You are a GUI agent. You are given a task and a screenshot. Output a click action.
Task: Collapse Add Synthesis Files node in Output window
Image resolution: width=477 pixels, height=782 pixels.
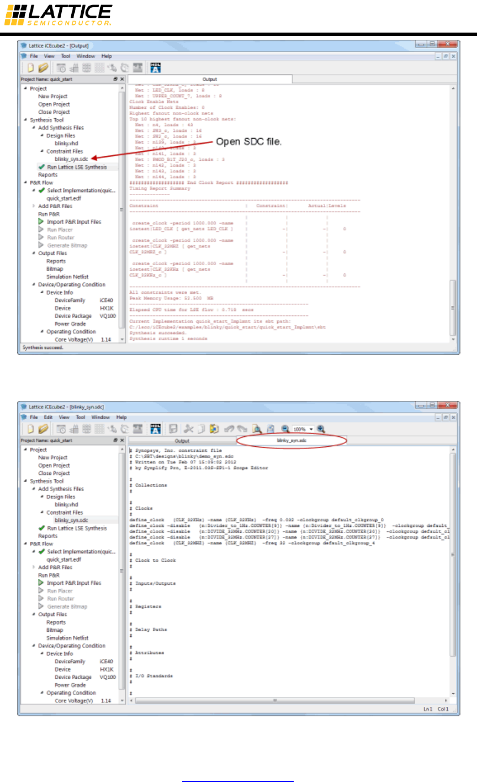tap(34, 128)
